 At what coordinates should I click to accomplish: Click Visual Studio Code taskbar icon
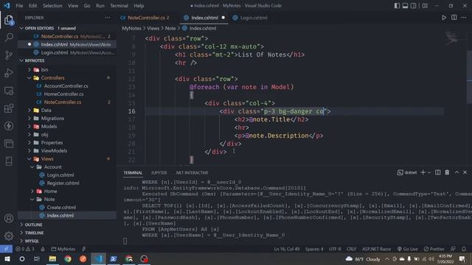pos(98,259)
